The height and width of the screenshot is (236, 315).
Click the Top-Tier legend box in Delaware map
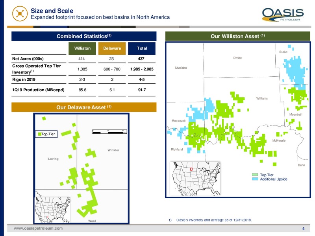coord(46,134)
